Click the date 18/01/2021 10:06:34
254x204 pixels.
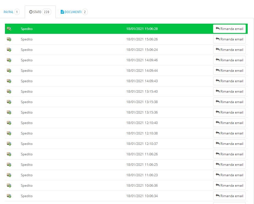(142, 196)
